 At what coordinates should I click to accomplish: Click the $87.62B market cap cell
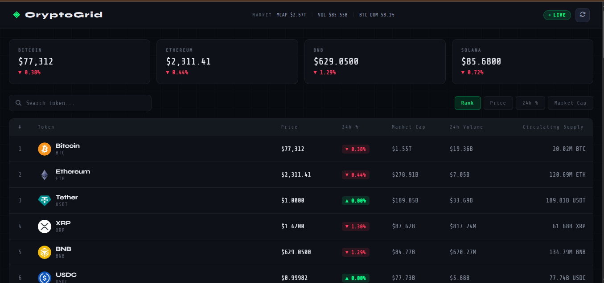(403, 226)
